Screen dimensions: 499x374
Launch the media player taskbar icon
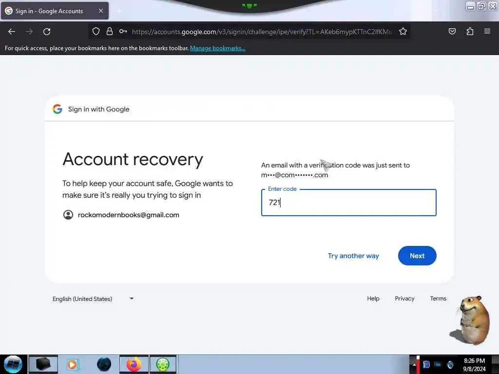(x=72, y=364)
